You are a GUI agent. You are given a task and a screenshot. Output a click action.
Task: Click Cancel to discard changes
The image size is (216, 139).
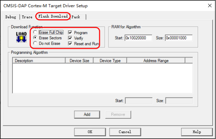(125, 132)
